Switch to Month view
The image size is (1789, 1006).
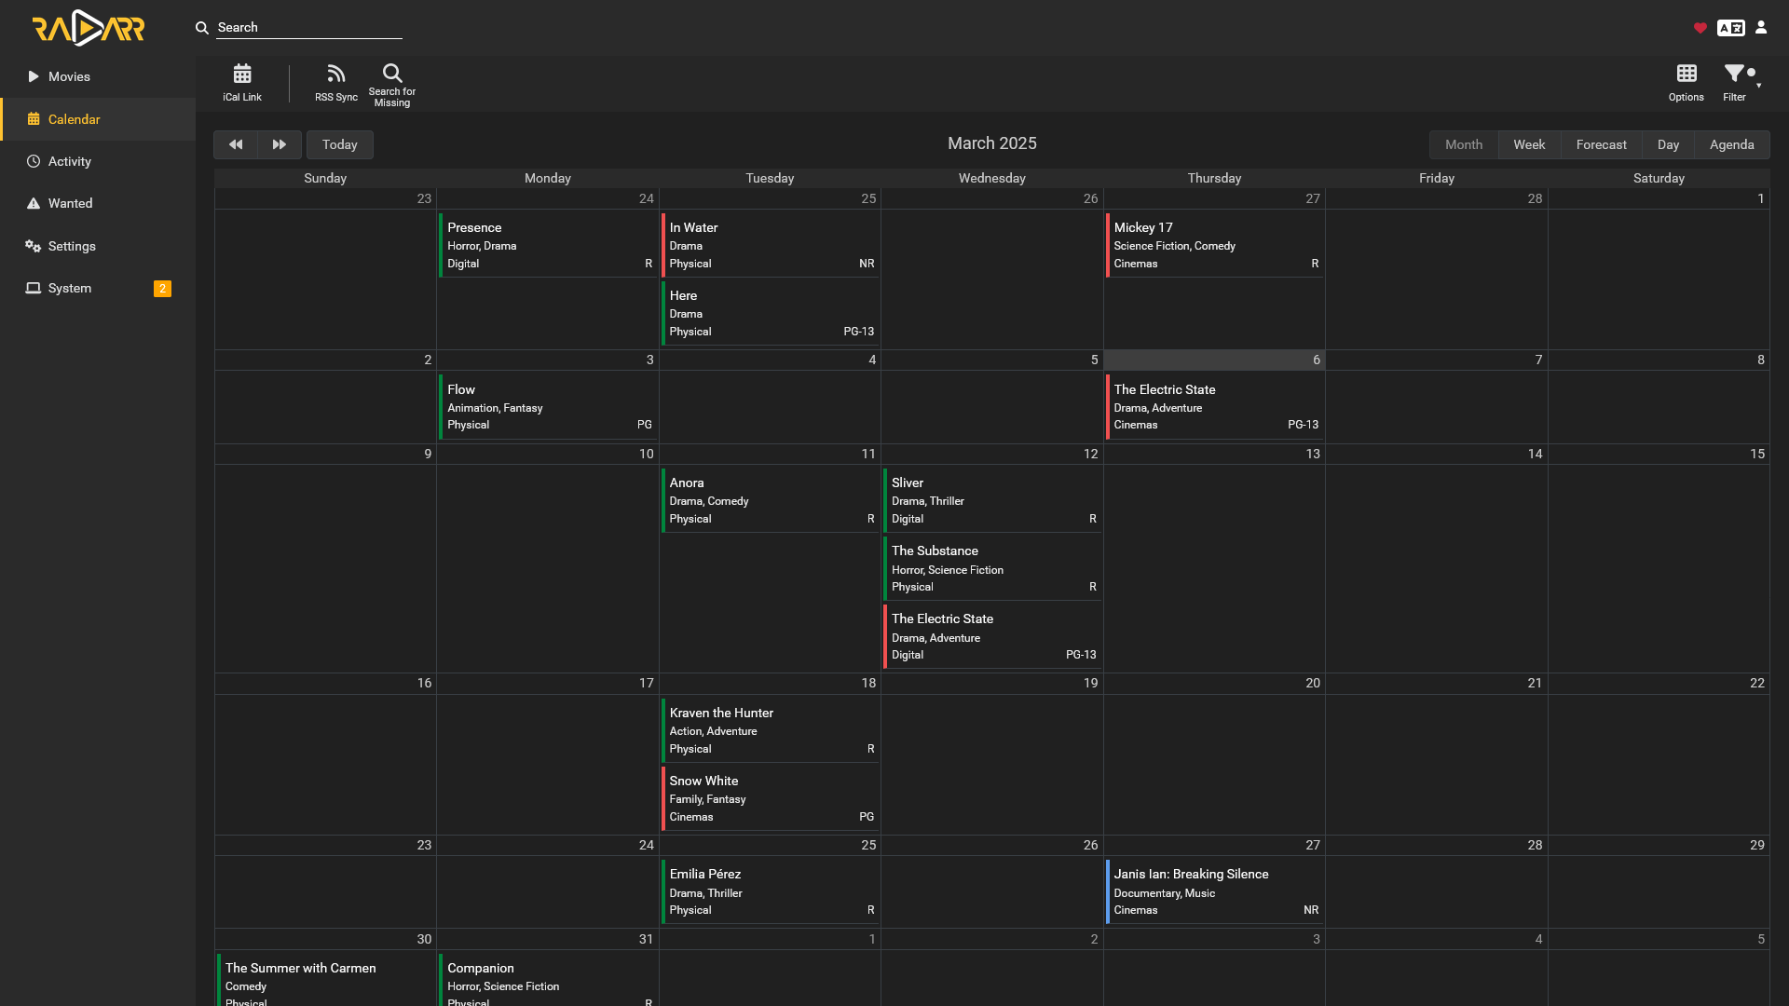(x=1464, y=144)
